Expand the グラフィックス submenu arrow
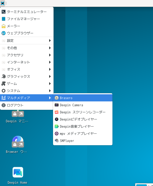This screenshot has width=153, height=186. point(50,76)
